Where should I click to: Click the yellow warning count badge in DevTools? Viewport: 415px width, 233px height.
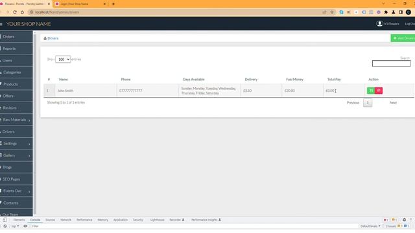(x=394, y=219)
